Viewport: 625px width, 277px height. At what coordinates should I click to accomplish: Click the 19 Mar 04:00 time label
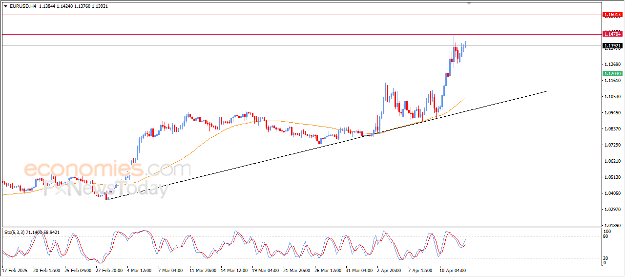pos(265,270)
